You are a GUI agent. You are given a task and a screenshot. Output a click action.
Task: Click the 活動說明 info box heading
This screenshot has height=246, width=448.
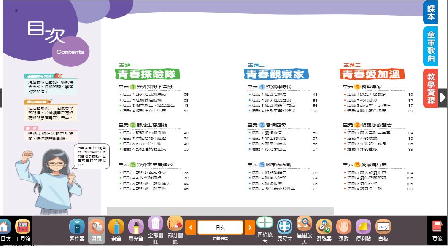point(43,76)
